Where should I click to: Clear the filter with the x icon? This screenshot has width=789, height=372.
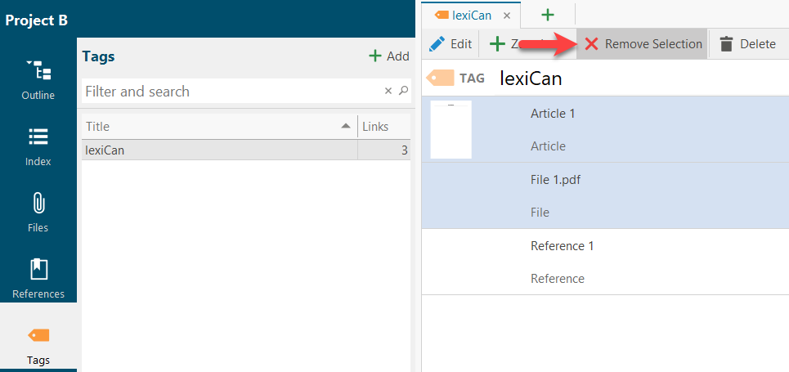(388, 91)
